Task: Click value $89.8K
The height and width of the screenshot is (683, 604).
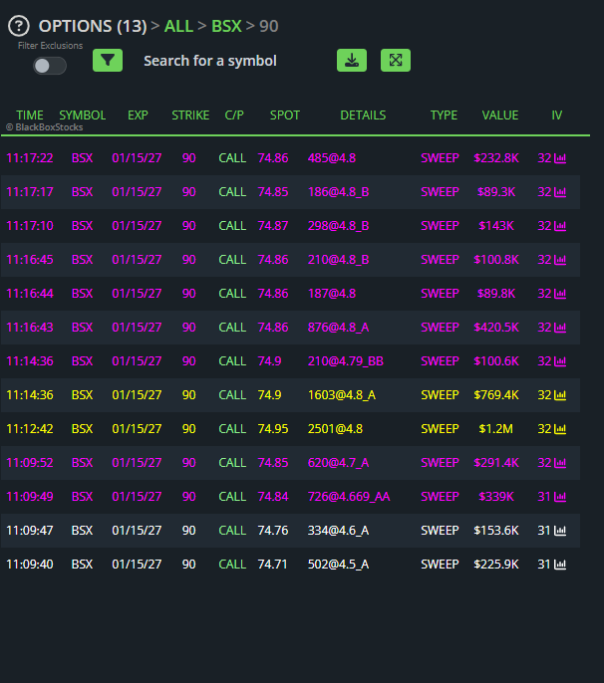Action: point(496,294)
